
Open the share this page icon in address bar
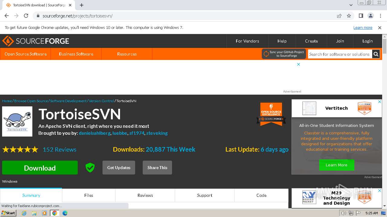tap(339, 16)
